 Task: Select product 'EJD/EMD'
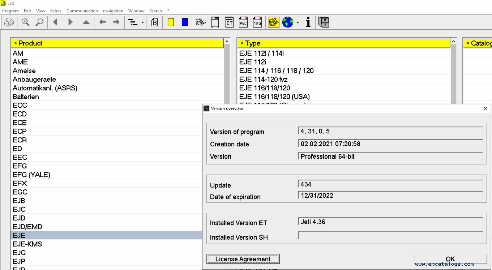point(106,227)
